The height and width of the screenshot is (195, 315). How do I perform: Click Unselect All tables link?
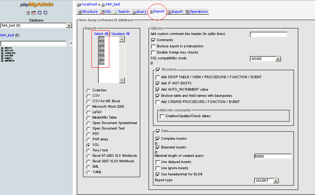tap(121, 34)
